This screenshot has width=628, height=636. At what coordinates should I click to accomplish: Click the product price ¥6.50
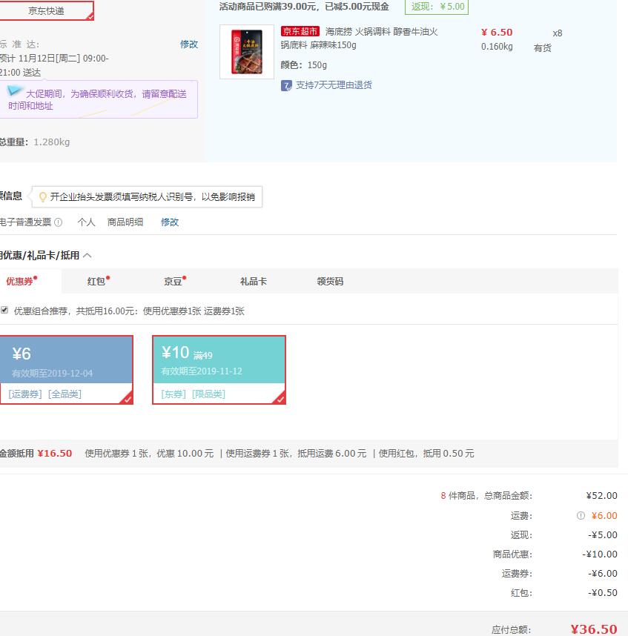point(497,33)
